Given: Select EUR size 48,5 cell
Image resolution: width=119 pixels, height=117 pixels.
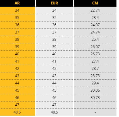Looking at the screenshot, I should pos(54,112).
